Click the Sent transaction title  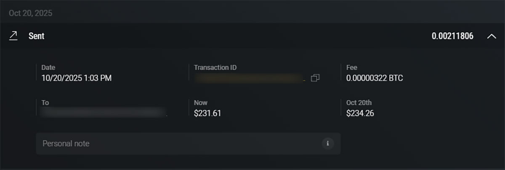click(37, 36)
